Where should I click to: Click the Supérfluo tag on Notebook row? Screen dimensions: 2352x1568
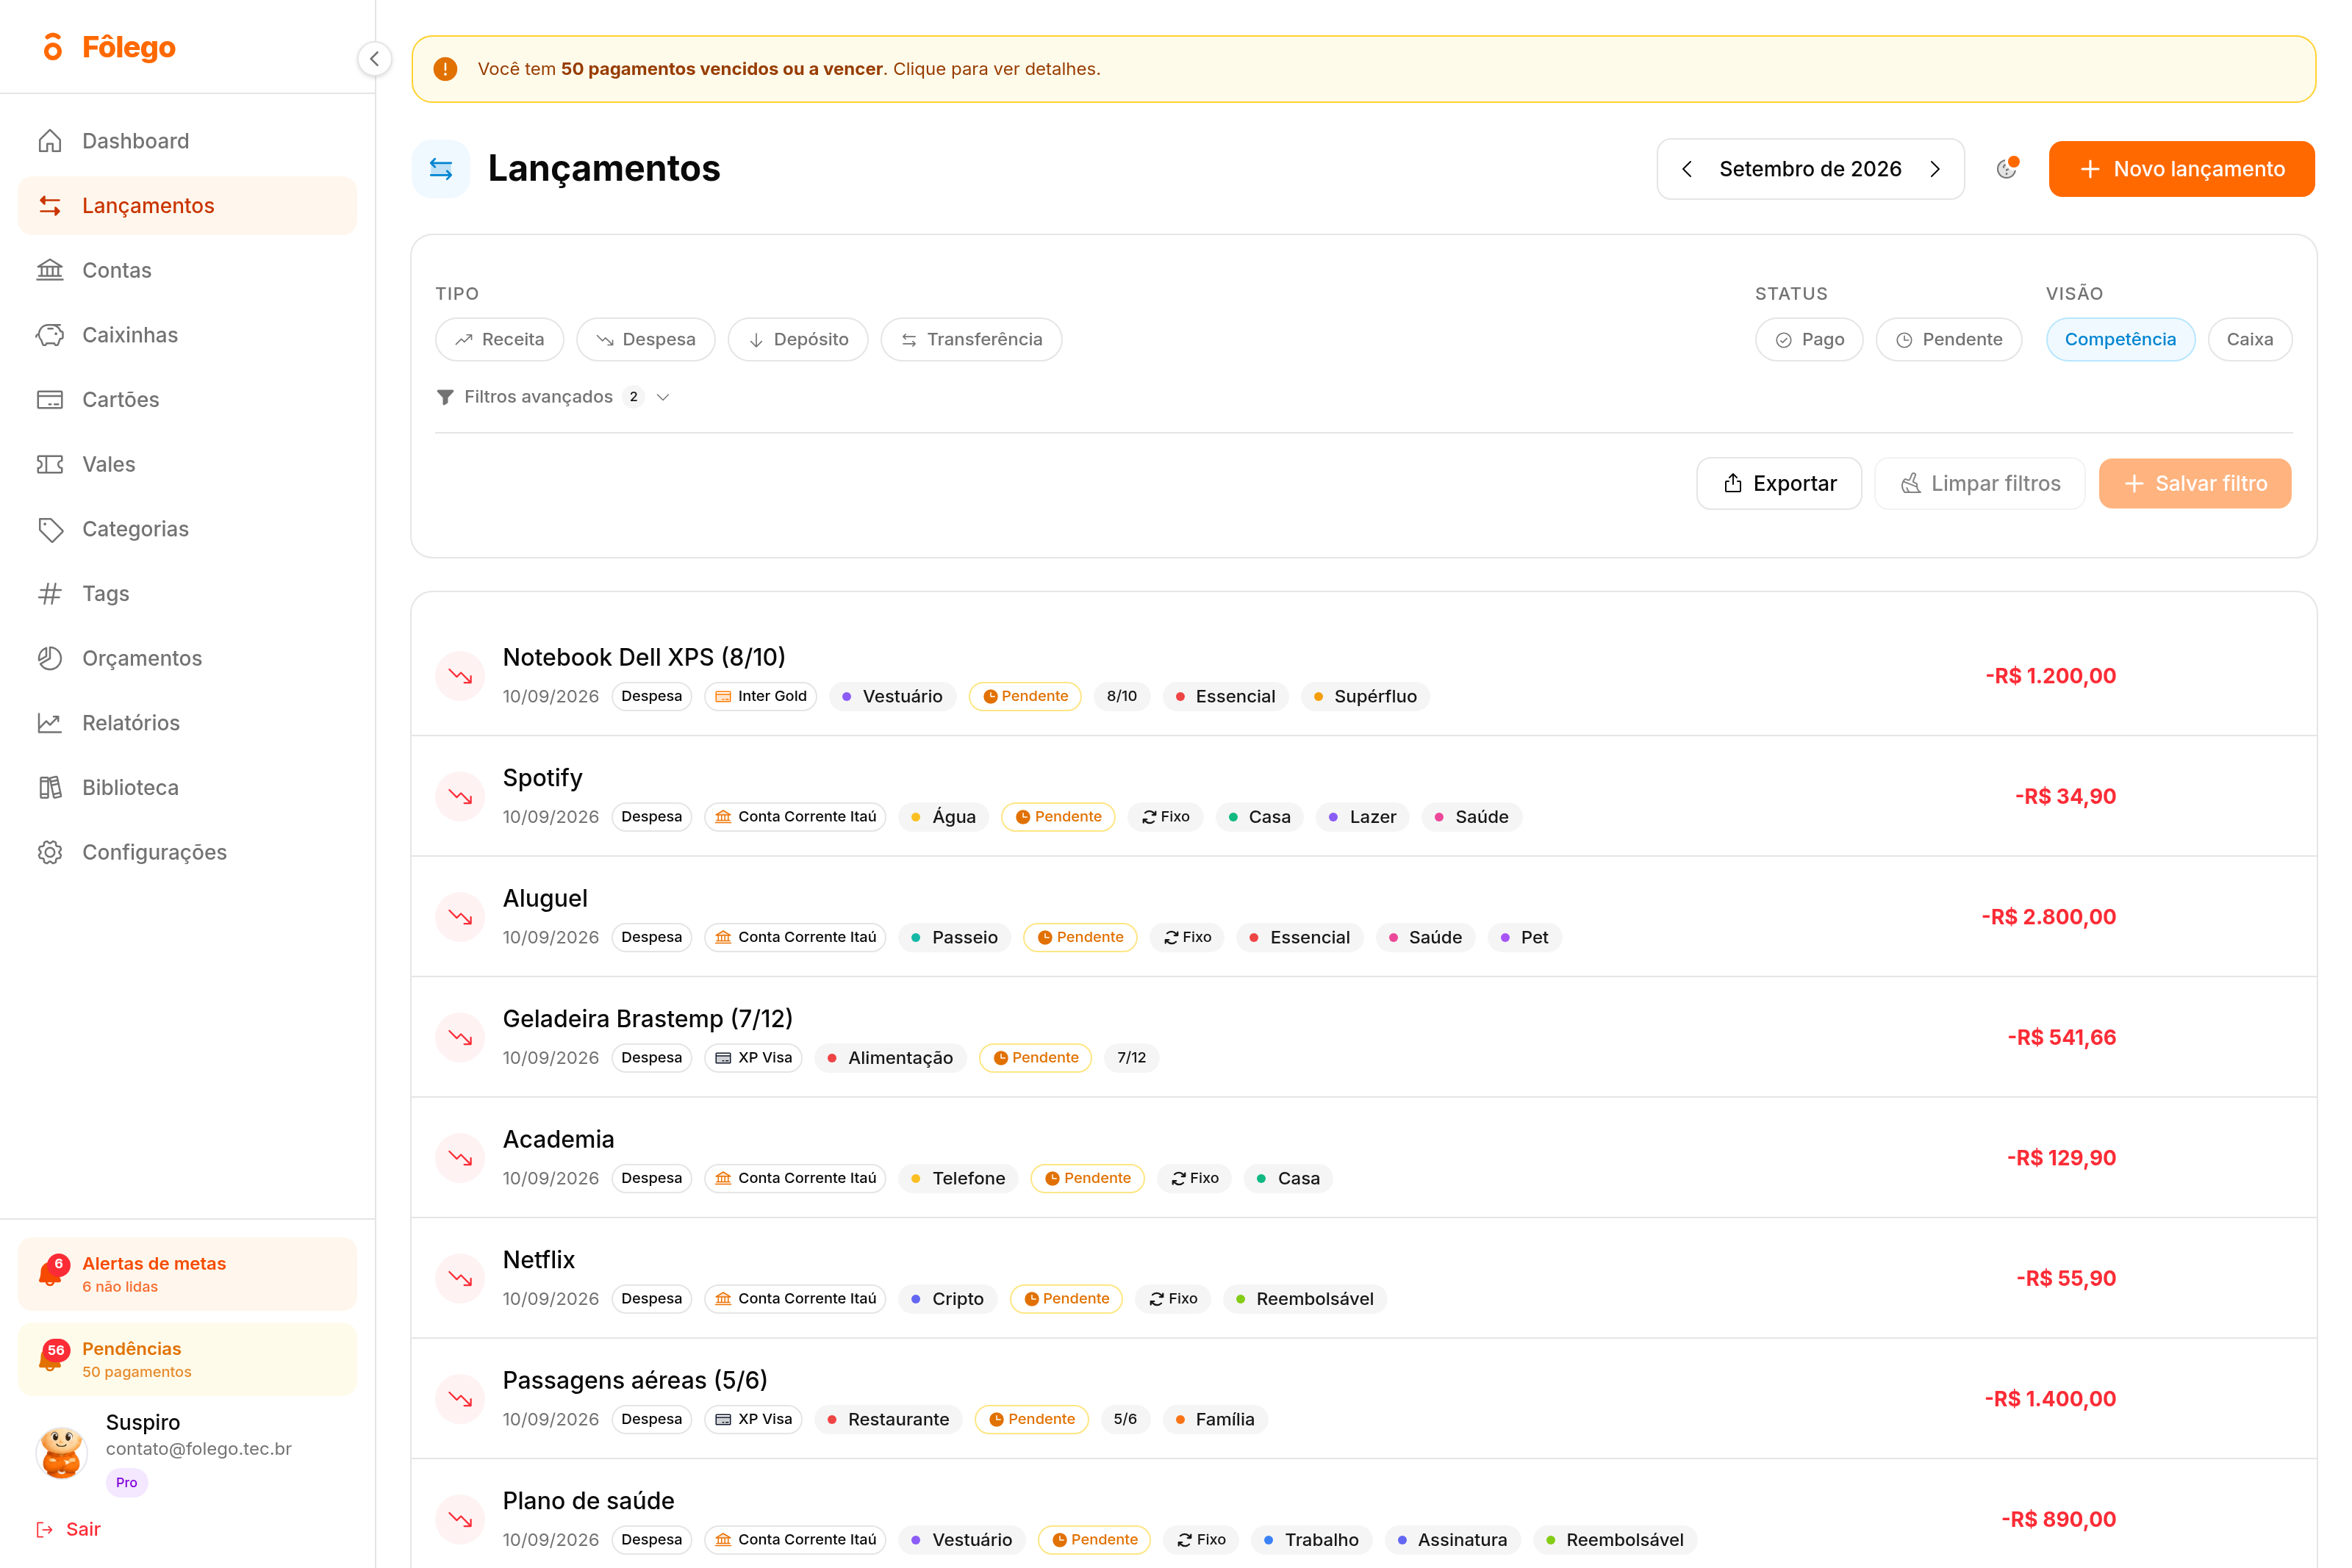click(1365, 696)
